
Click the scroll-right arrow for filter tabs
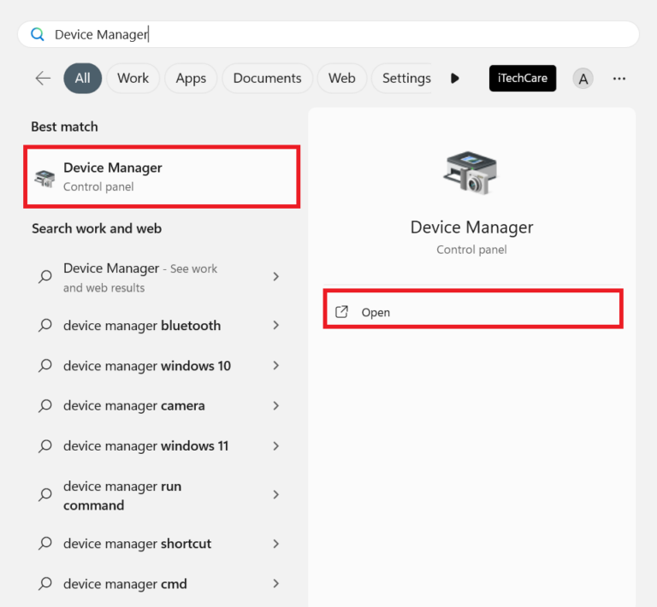click(x=455, y=79)
